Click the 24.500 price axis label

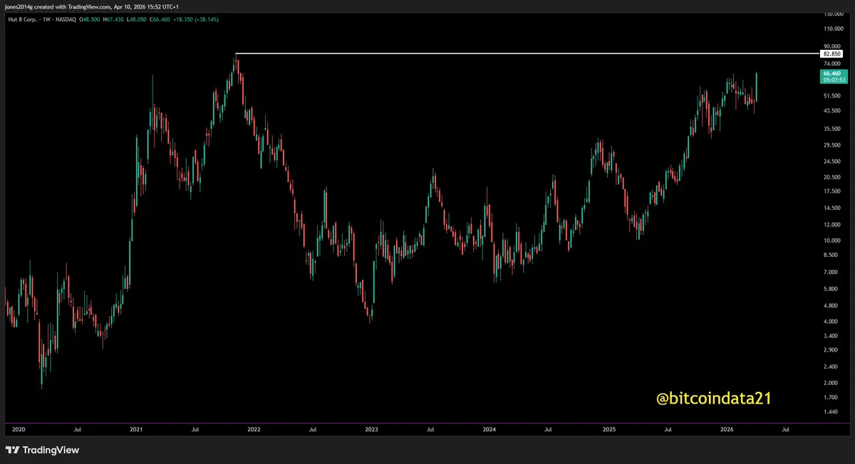[x=834, y=162]
